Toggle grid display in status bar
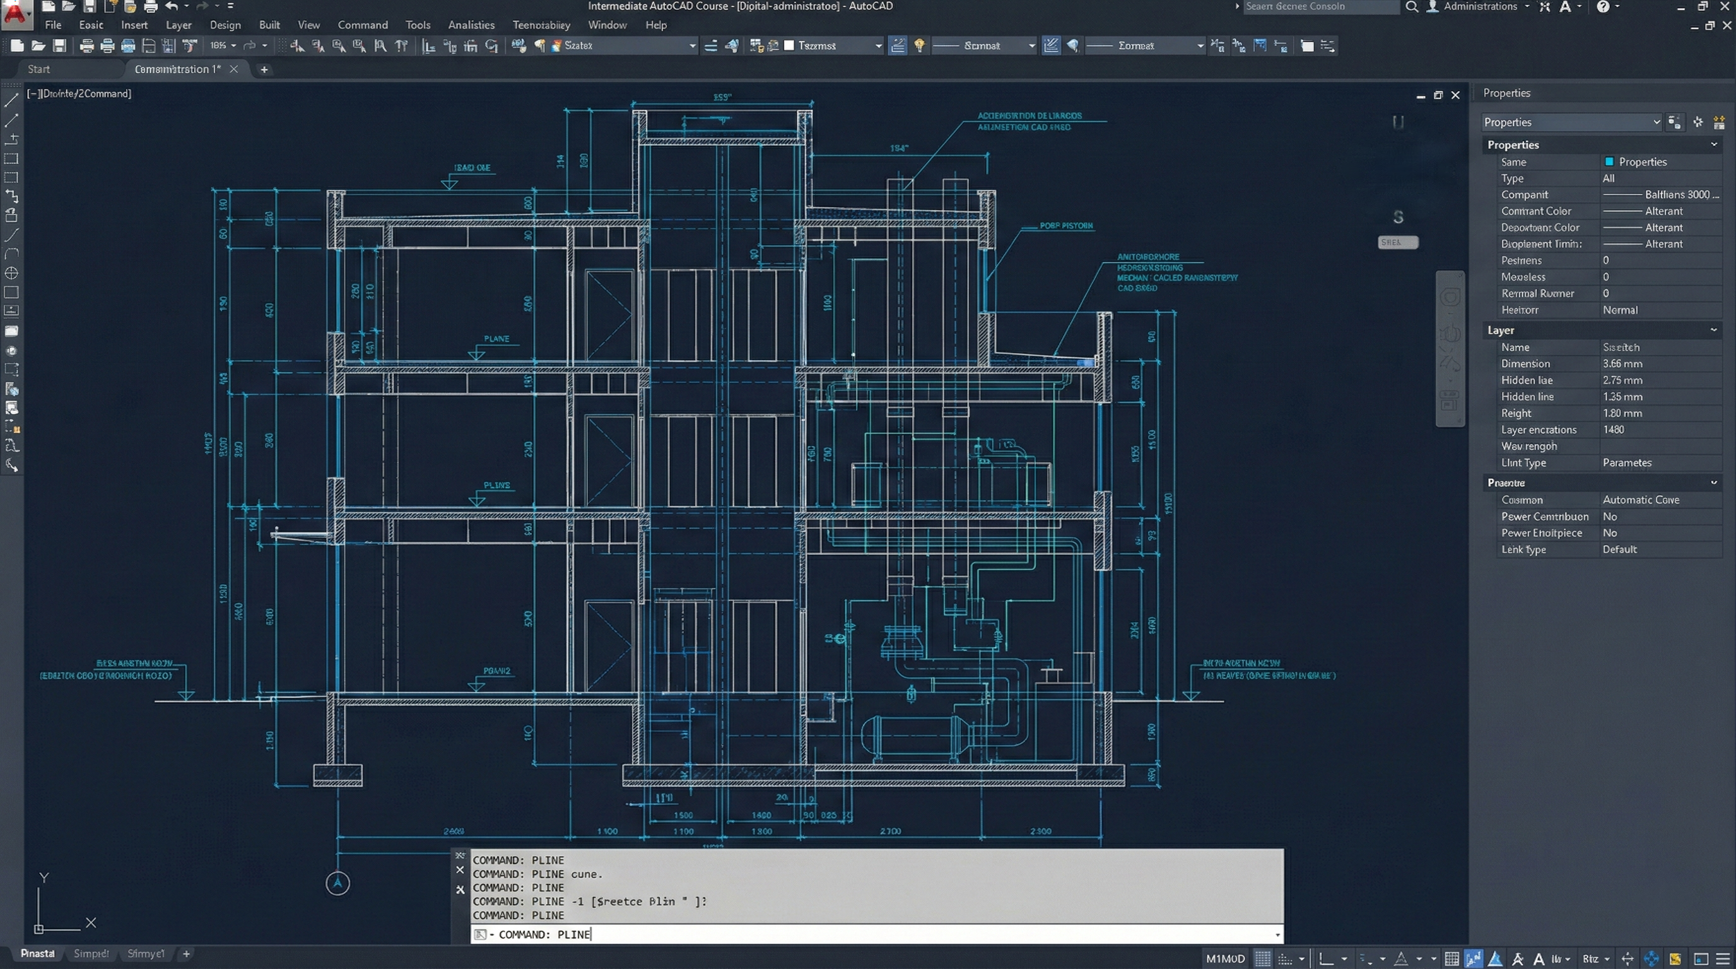The image size is (1736, 969). (1263, 958)
